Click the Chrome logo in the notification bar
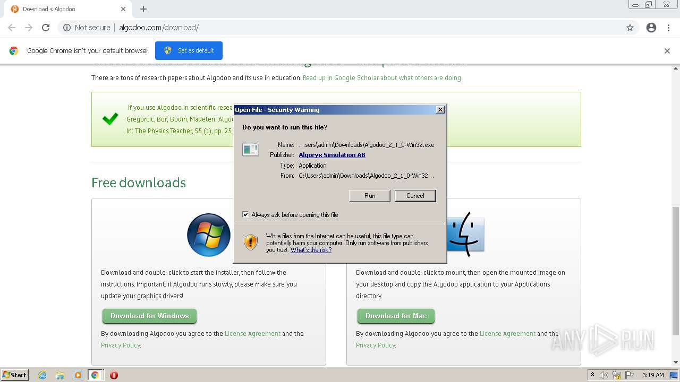The image size is (680, 382). pyautogui.click(x=14, y=51)
